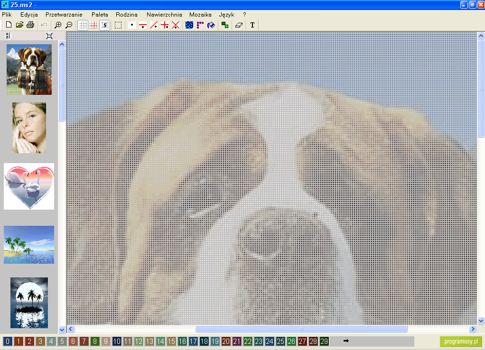Click the green squares color replace icon
Image resolution: width=485 pixels, height=350 pixels.
click(x=225, y=25)
